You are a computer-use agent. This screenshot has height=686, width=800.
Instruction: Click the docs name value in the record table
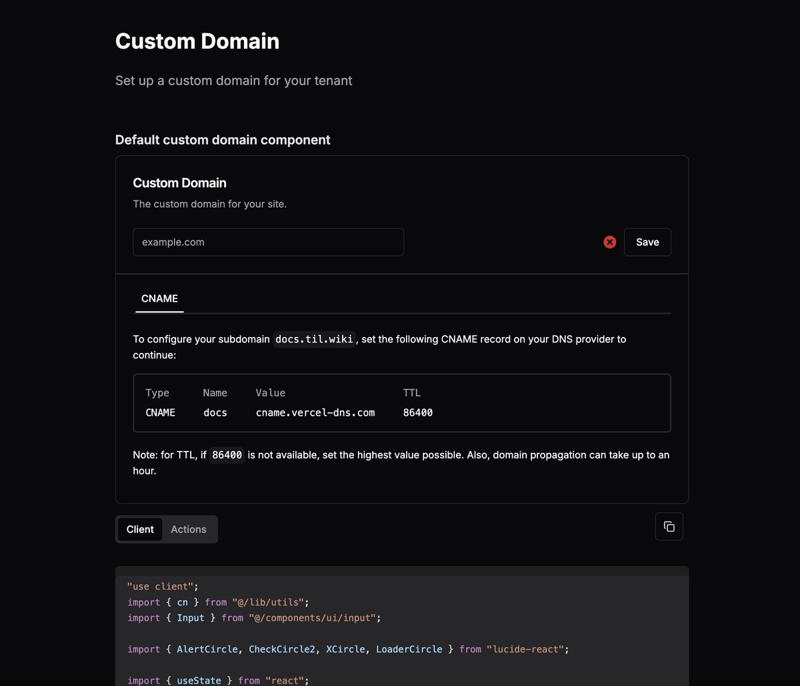[215, 413]
